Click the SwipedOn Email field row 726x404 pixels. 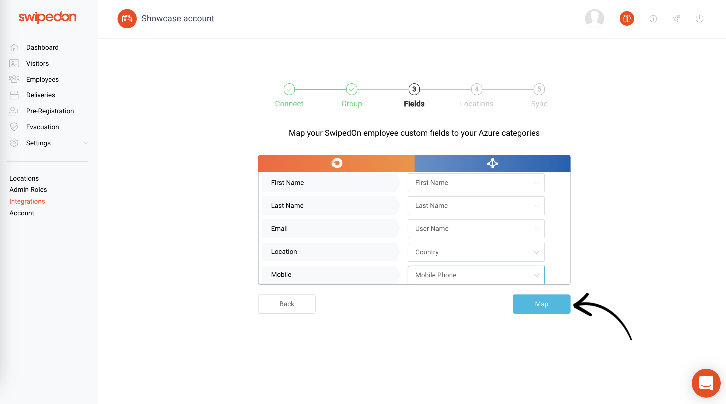(x=331, y=229)
